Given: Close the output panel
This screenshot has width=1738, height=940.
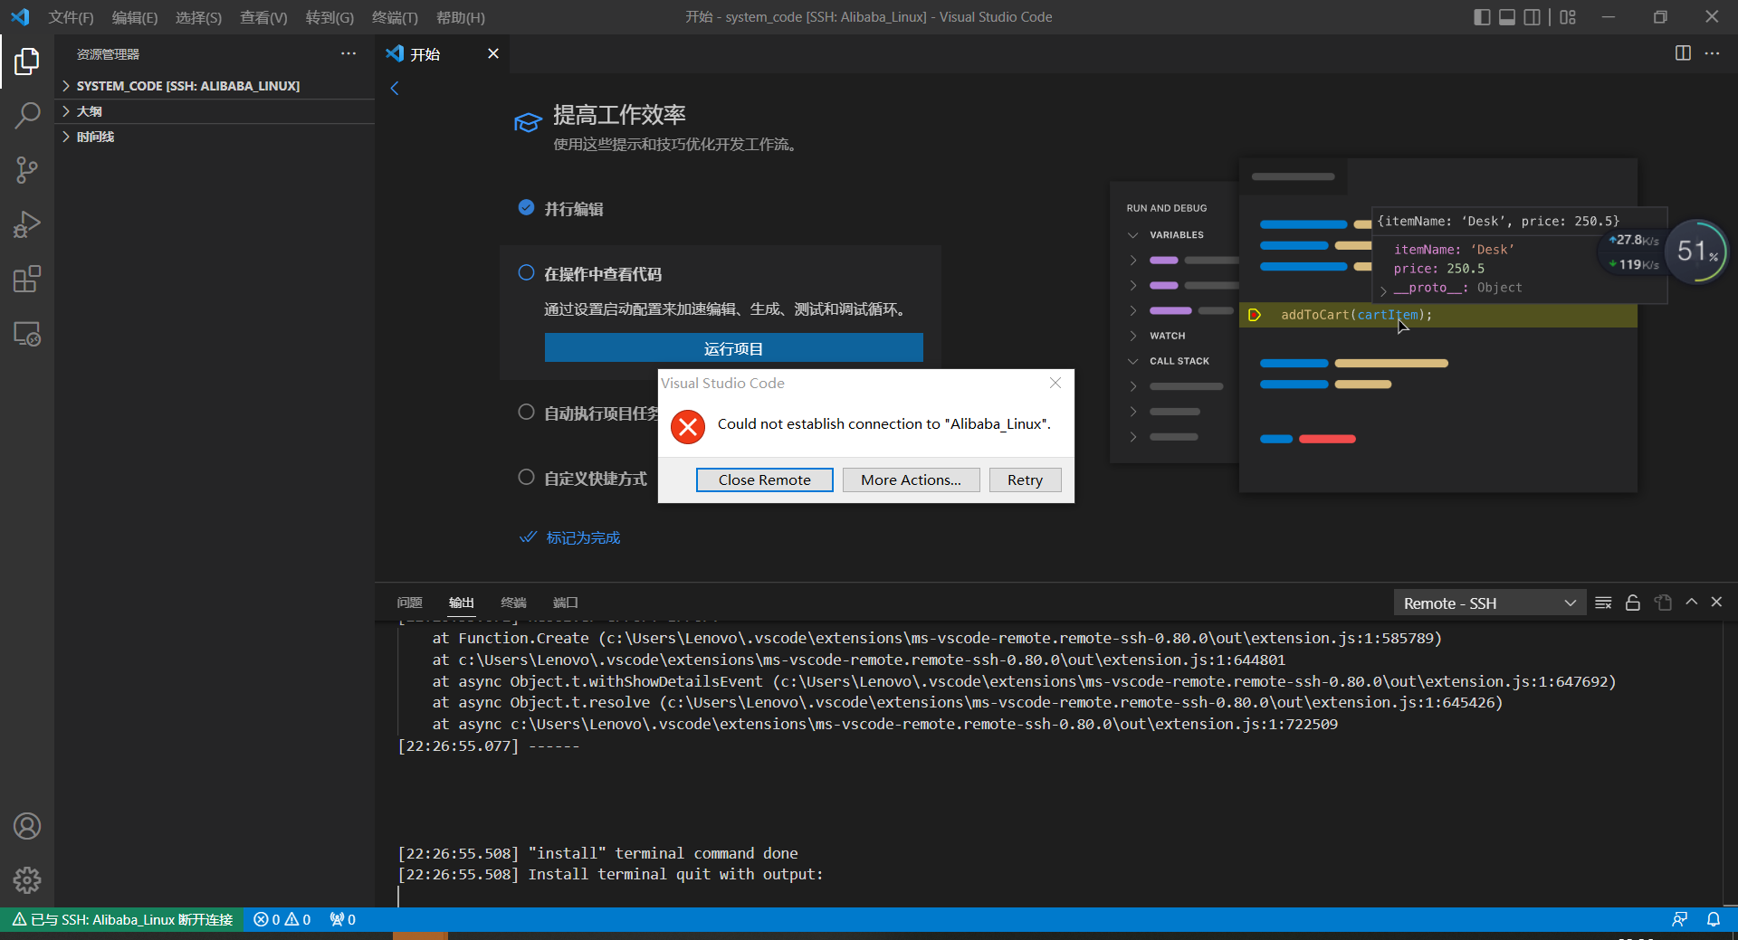Looking at the screenshot, I should click(x=1716, y=602).
